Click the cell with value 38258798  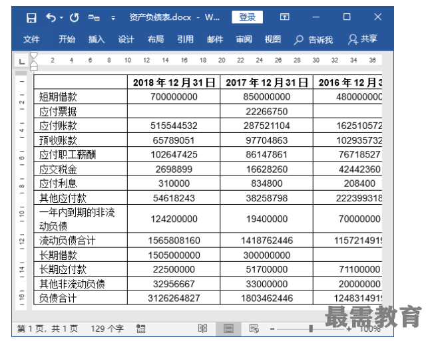267,198
